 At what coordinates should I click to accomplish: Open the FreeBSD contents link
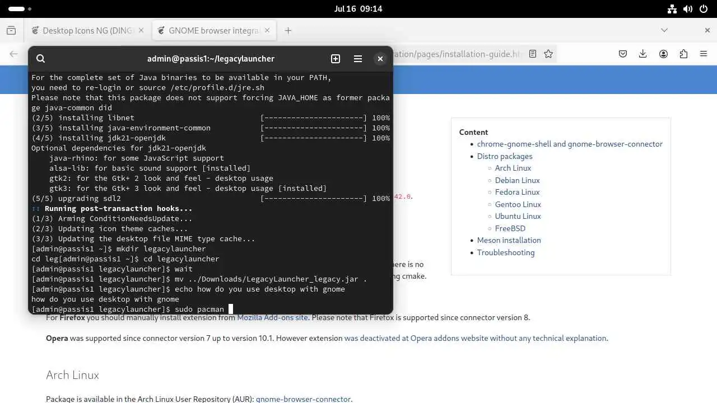[510, 228]
